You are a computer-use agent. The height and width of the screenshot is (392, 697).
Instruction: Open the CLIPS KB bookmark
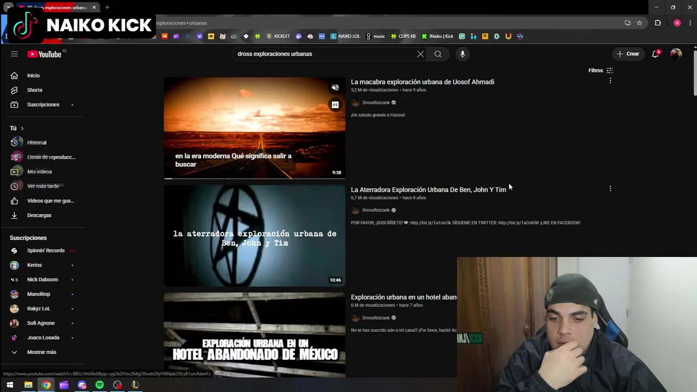403,36
